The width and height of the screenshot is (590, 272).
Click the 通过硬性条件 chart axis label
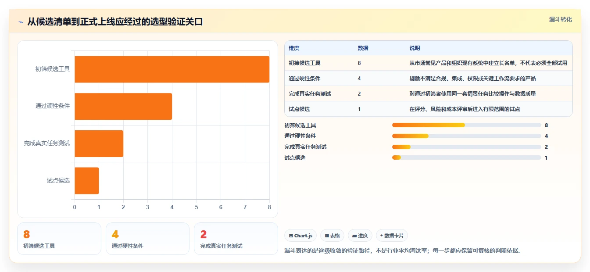coord(53,106)
